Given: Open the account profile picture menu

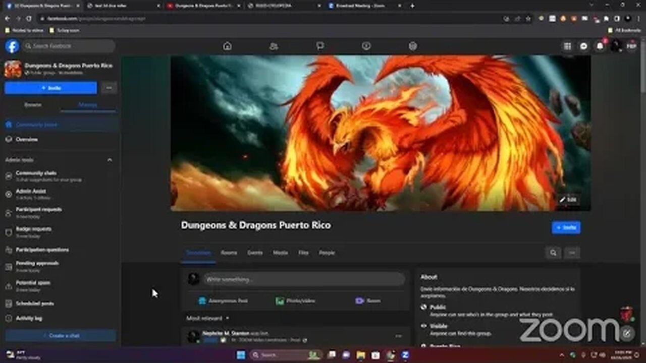Looking at the screenshot, I should [x=615, y=46].
